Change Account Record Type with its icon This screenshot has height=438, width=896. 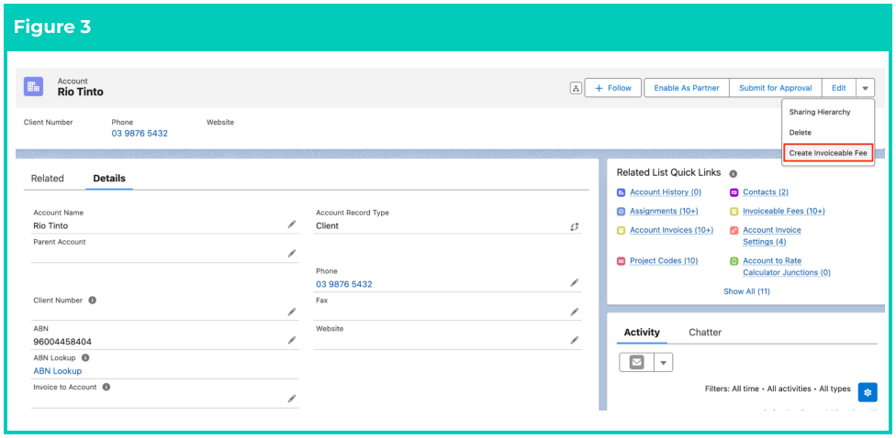click(575, 226)
